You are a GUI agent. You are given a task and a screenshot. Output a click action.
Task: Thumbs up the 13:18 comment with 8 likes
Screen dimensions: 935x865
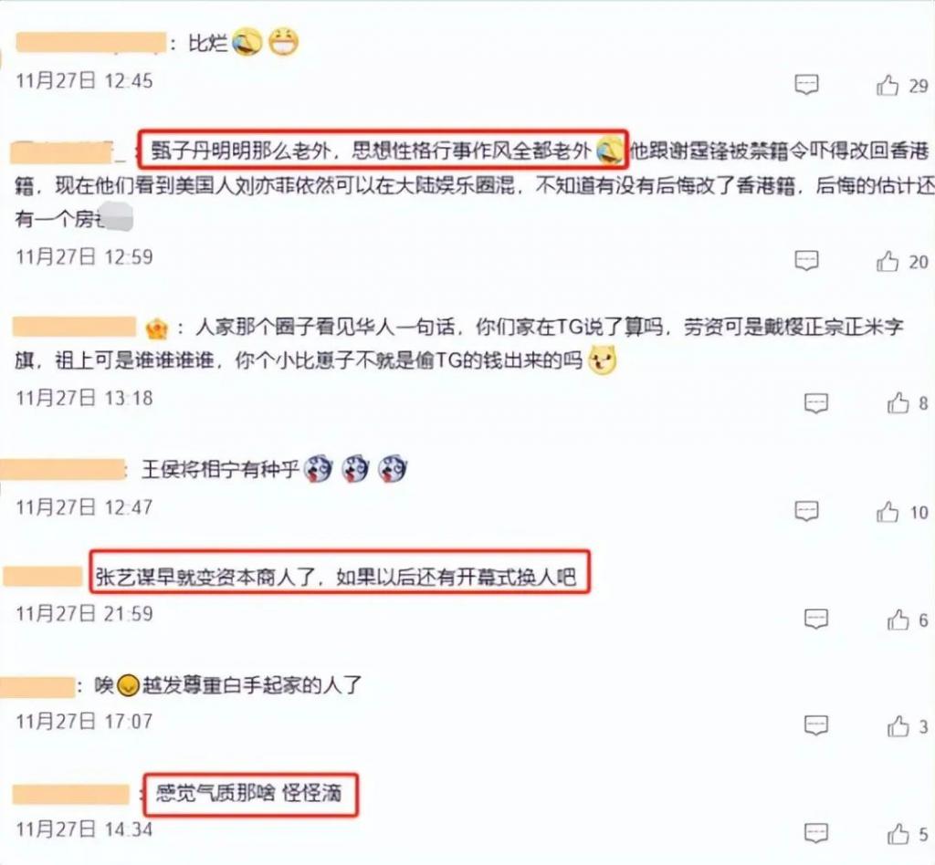[x=898, y=403]
